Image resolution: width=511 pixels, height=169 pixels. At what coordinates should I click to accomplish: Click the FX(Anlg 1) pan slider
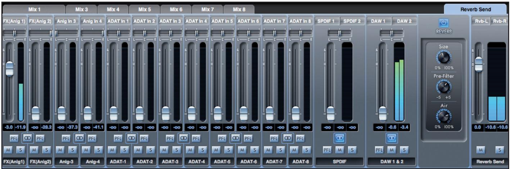tap(15, 33)
